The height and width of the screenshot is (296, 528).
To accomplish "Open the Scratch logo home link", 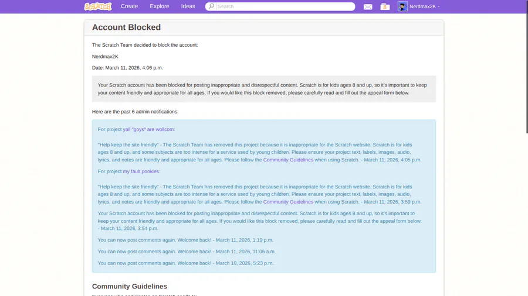I will tap(97, 6).
